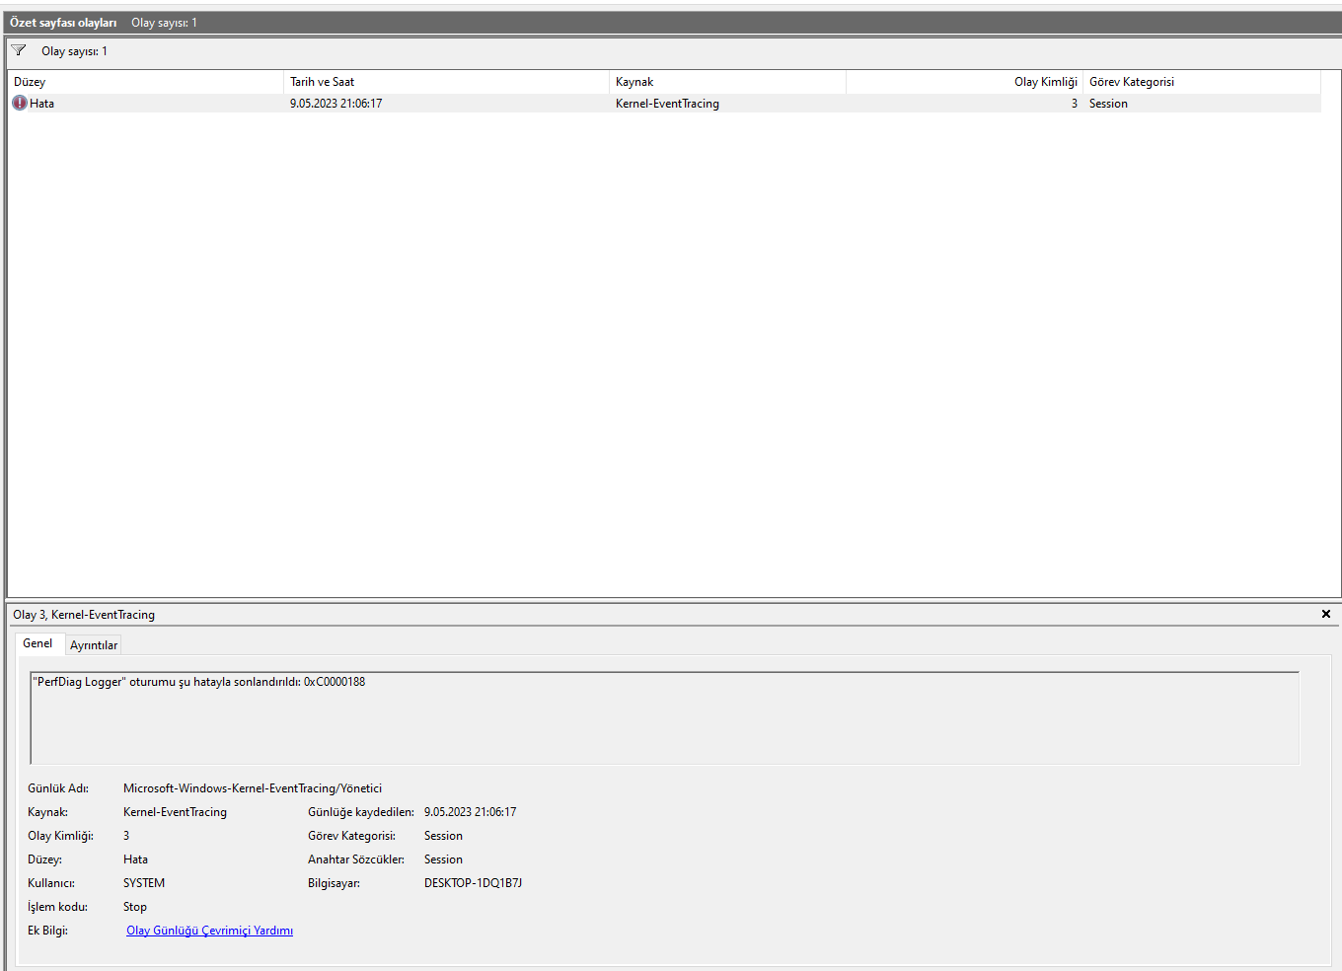Close the Olay 3 details pane
Image resolution: width=1342 pixels, height=971 pixels.
(1326, 614)
